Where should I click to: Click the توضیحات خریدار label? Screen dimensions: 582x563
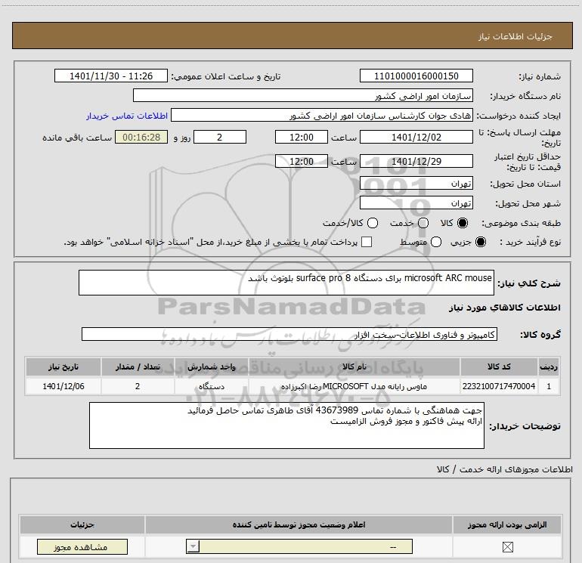click(525, 426)
